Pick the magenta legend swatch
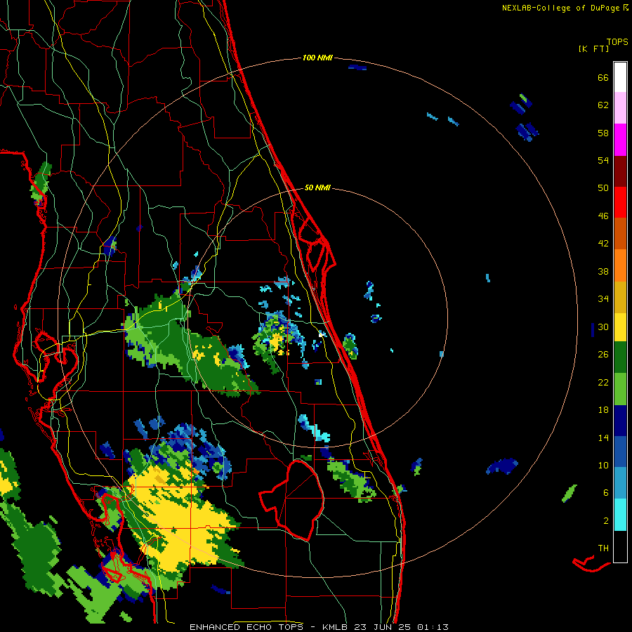The image size is (632, 632). click(x=620, y=140)
